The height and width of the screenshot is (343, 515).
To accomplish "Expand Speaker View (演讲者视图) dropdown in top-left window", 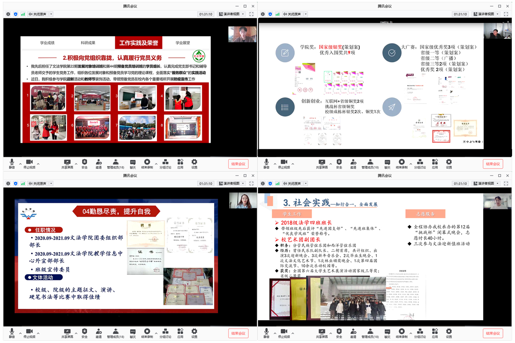I will point(243,14).
